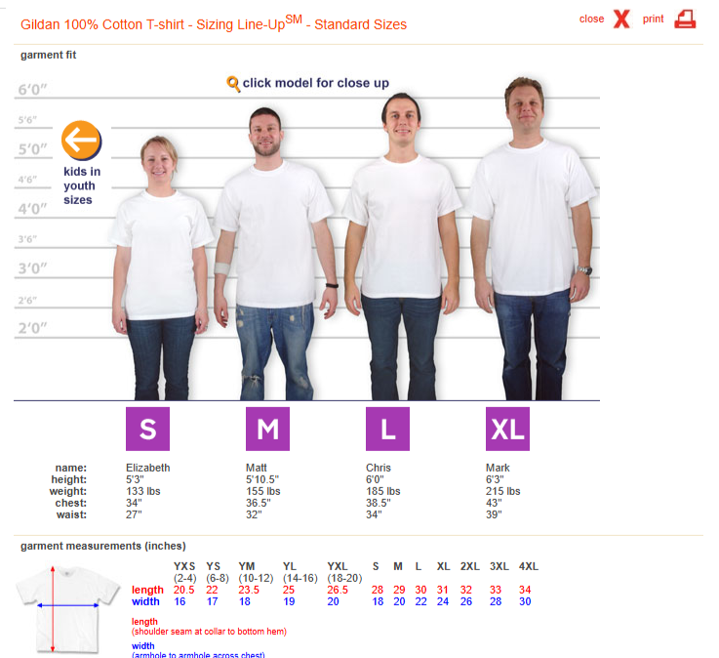Click the name 'Elizabeth'
The height and width of the screenshot is (658, 719).
point(147,468)
